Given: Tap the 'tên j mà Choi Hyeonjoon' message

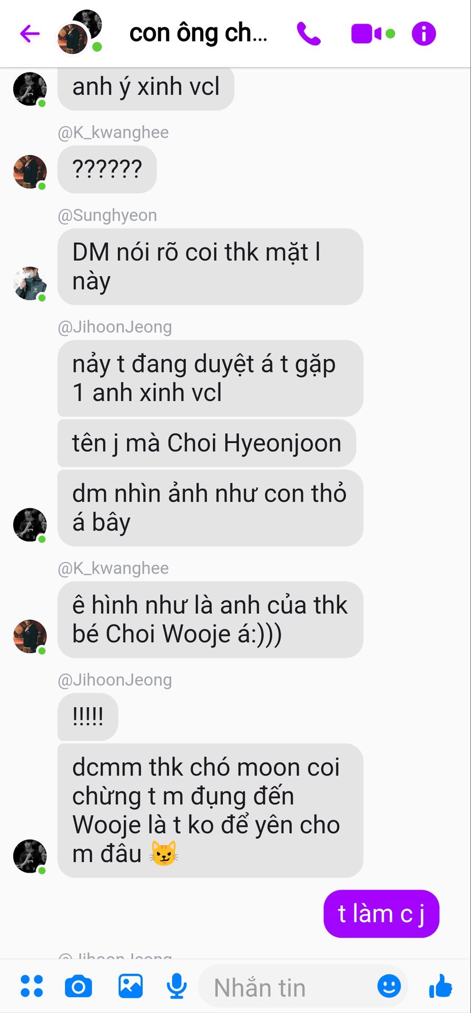Looking at the screenshot, I should [207, 443].
